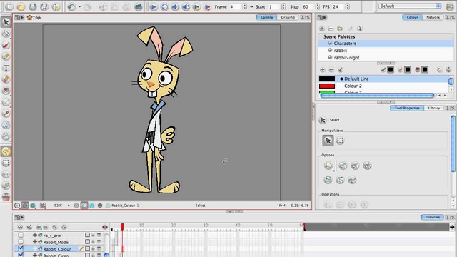Viewport: 457px width, 257px height.
Task: Open the Colour tab
Action: coord(413,17)
